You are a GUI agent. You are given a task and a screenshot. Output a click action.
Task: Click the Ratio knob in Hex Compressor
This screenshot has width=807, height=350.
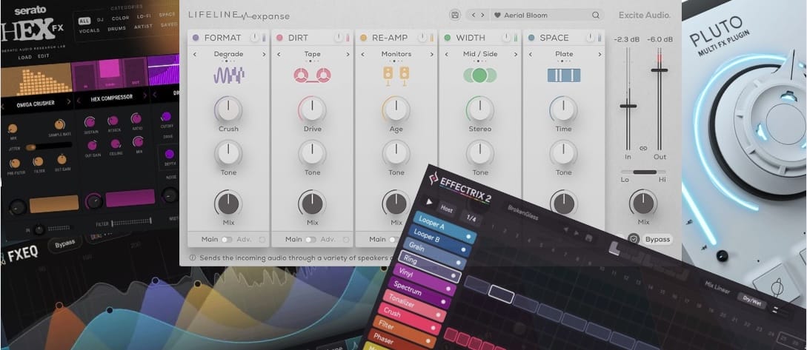(136, 118)
